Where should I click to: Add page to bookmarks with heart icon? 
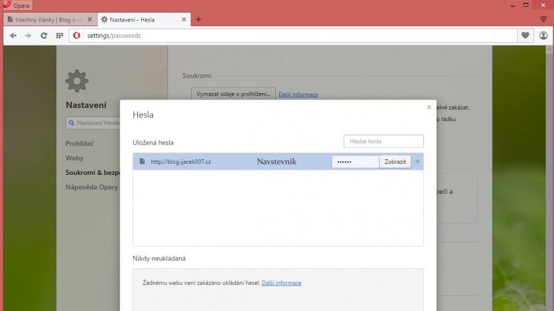(525, 35)
